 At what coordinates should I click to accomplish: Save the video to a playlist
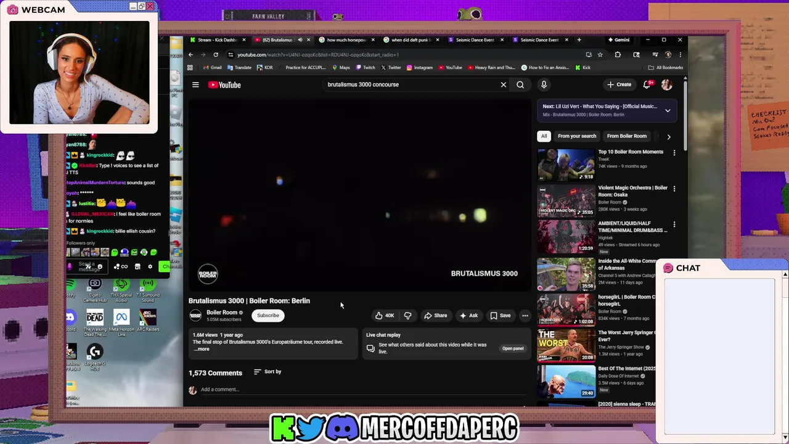pyautogui.click(x=501, y=316)
